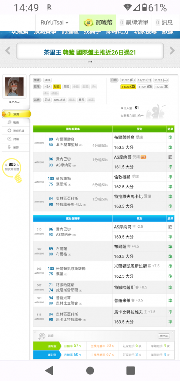The width and height of the screenshot is (180, 381).
Task: Go to previous banner with left arrow
Action: click(8, 51)
